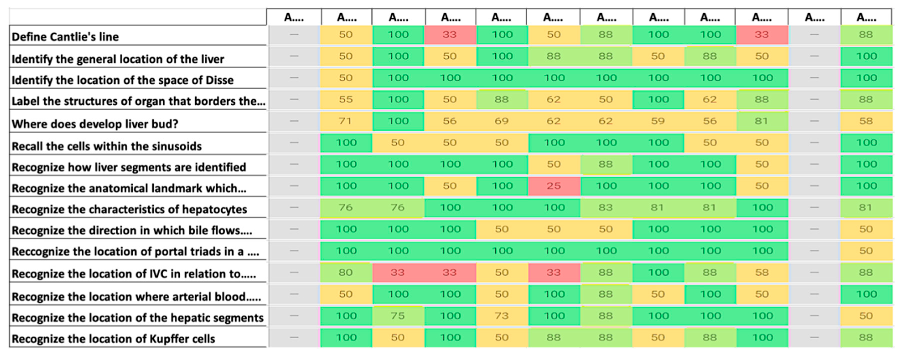Click the 'Define Cantlie's line' row label
This screenshot has width=899, height=356.
point(65,37)
